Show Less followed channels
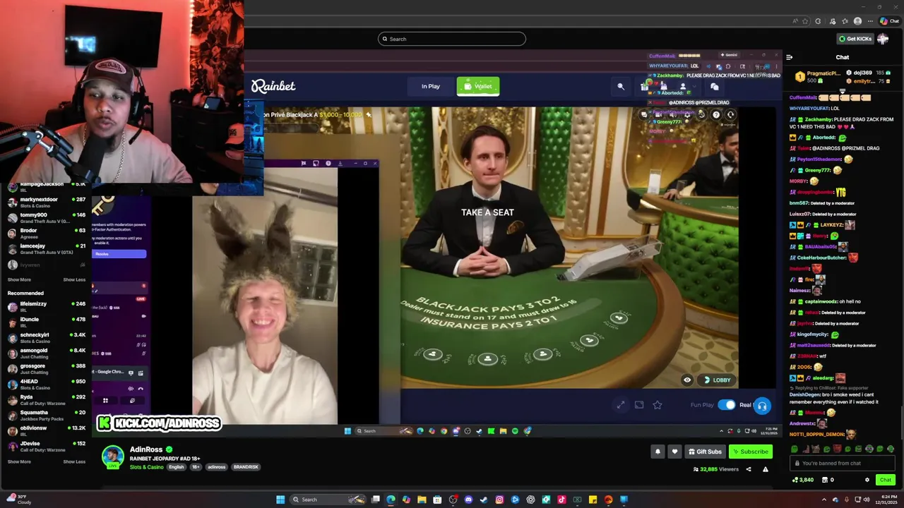 74,279
